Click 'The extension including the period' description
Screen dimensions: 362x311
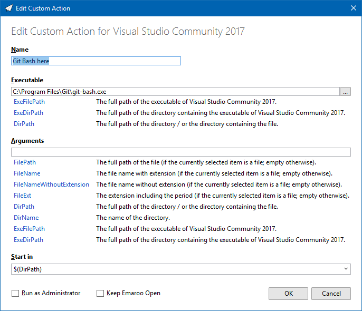click(x=223, y=196)
